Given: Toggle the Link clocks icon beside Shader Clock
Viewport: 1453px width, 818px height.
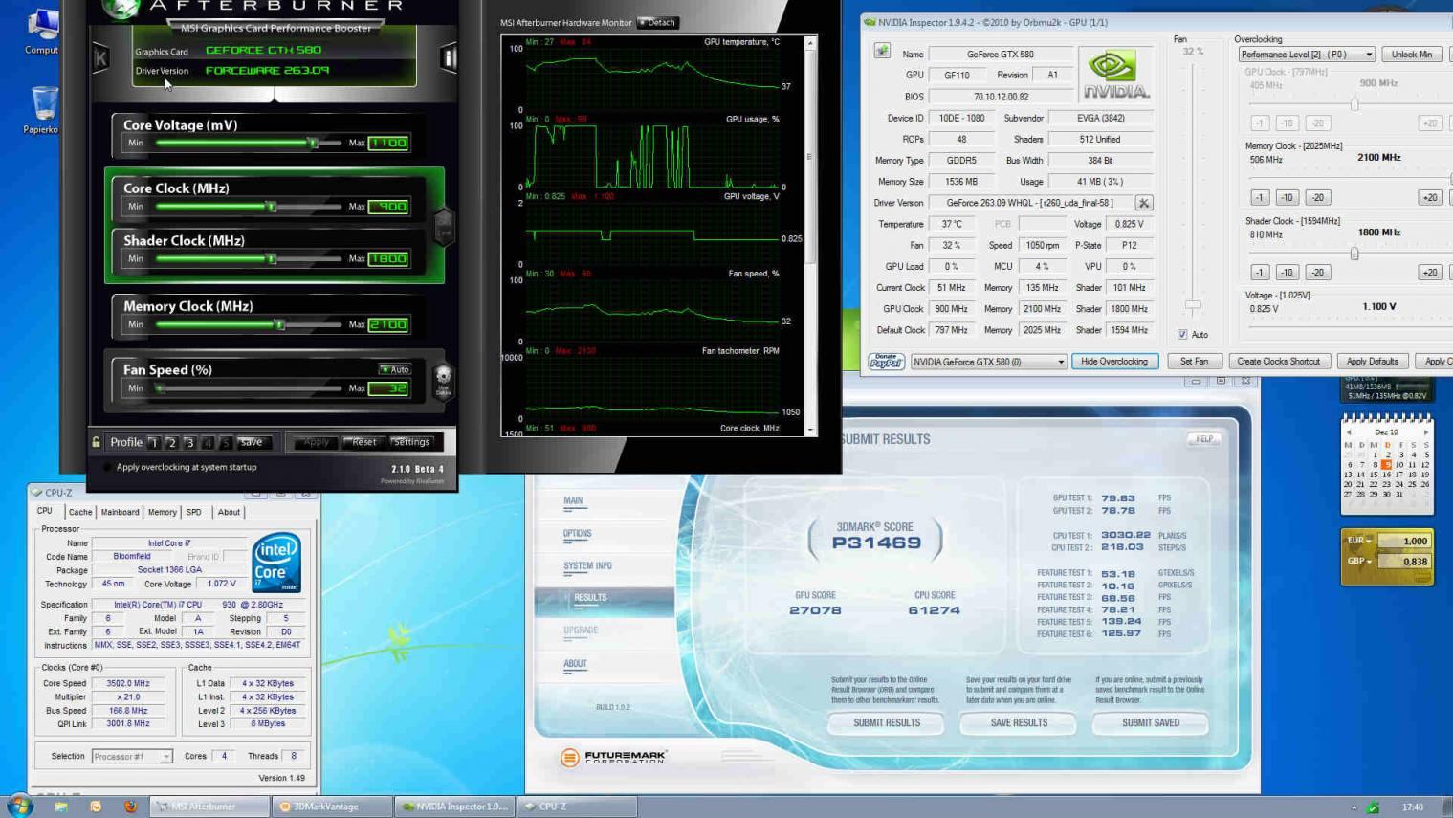Looking at the screenshot, I should click(x=444, y=227).
